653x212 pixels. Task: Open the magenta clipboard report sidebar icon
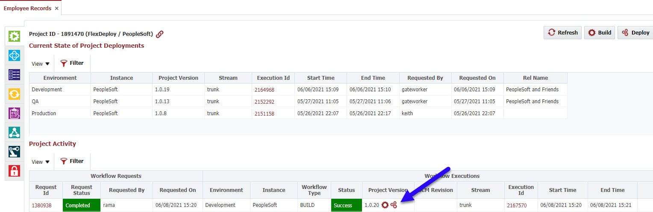coord(15,113)
